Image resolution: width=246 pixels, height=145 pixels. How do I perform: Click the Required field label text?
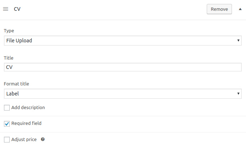(x=26, y=123)
